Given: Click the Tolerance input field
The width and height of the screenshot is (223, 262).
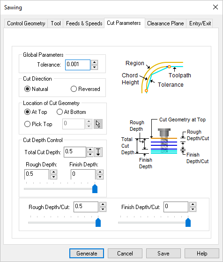Looking at the screenshot, I should point(78,65).
